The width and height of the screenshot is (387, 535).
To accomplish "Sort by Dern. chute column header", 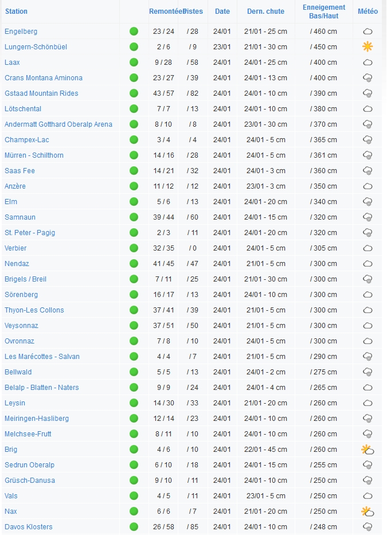I will pos(265,11).
